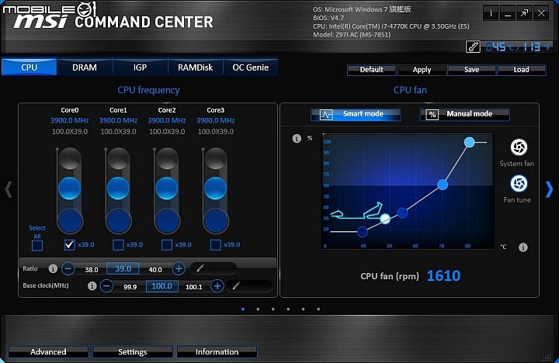Click the pencil edit icon for Ratio
Image resolution: width=559 pixels, height=363 pixels.
click(201, 268)
